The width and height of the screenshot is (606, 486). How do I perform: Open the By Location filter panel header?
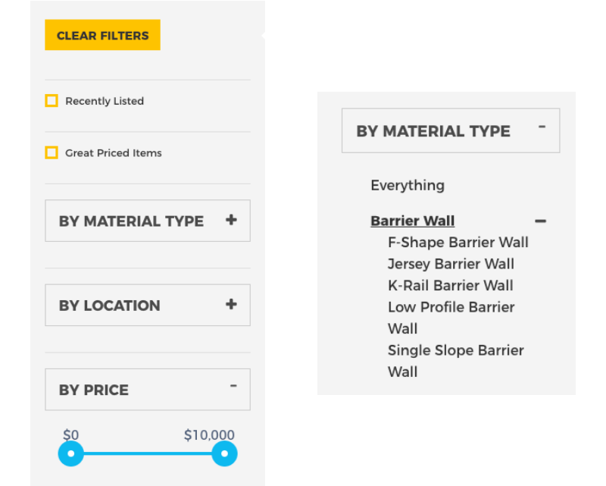[x=110, y=306]
